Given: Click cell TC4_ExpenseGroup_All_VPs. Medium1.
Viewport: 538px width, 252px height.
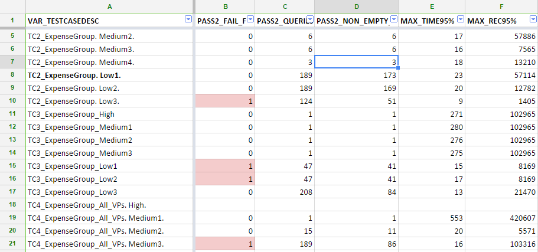Looking at the screenshot, I should pos(110,218).
